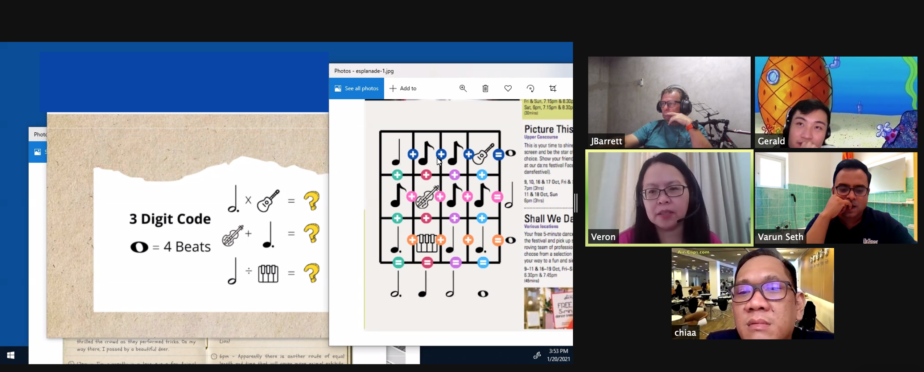Click See all photos in Photos window
Image resolution: width=924 pixels, height=372 pixels.
356,88
